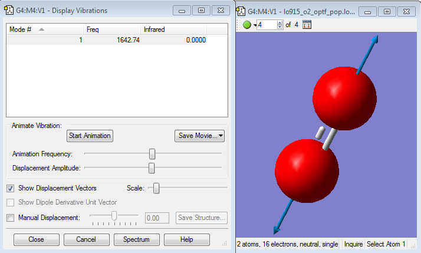Click the infrared value 0.0000
The height and width of the screenshot is (253, 421).
coord(196,40)
